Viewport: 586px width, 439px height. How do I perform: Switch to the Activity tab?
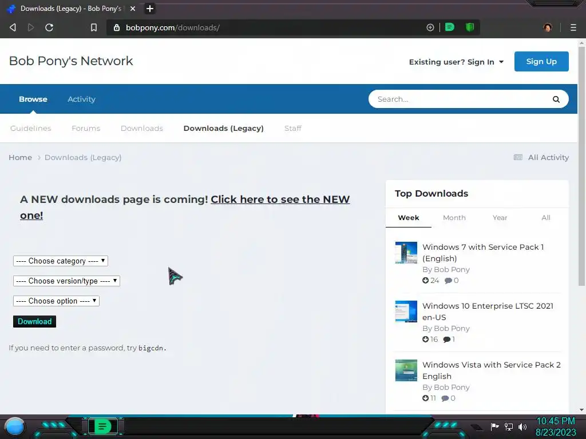(x=81, y=99)
